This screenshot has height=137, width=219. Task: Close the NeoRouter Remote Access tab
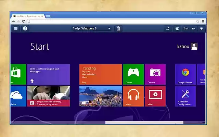[x=42, y=16]
